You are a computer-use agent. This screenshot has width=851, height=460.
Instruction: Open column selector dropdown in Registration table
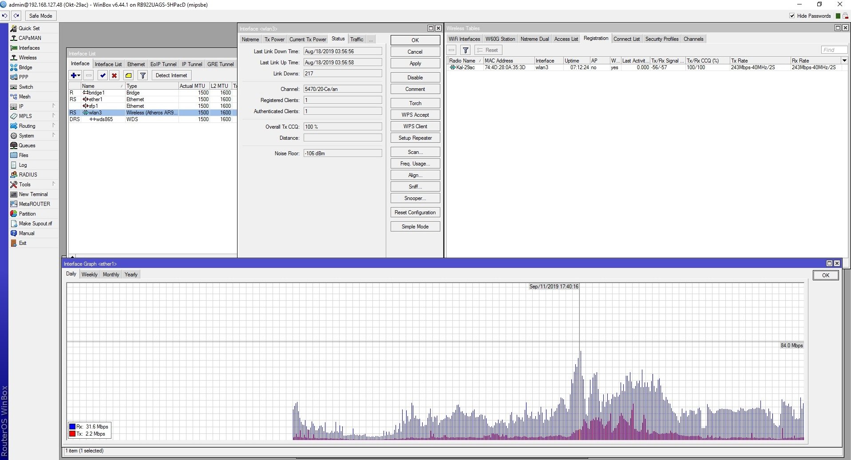point(844,60)
